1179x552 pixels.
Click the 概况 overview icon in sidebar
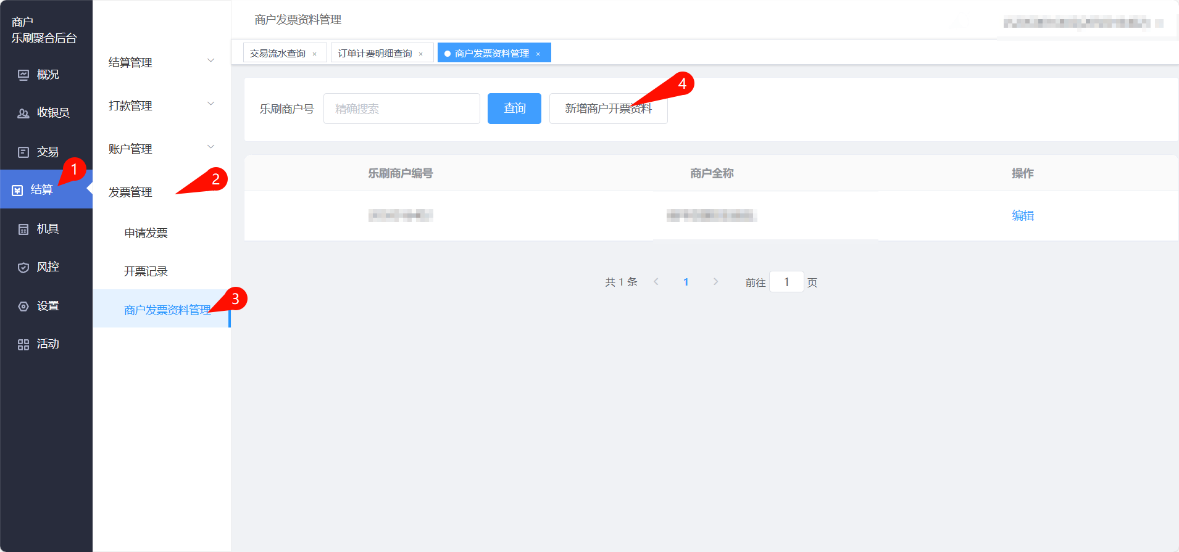pyautogui.click(x=23, y=75)
